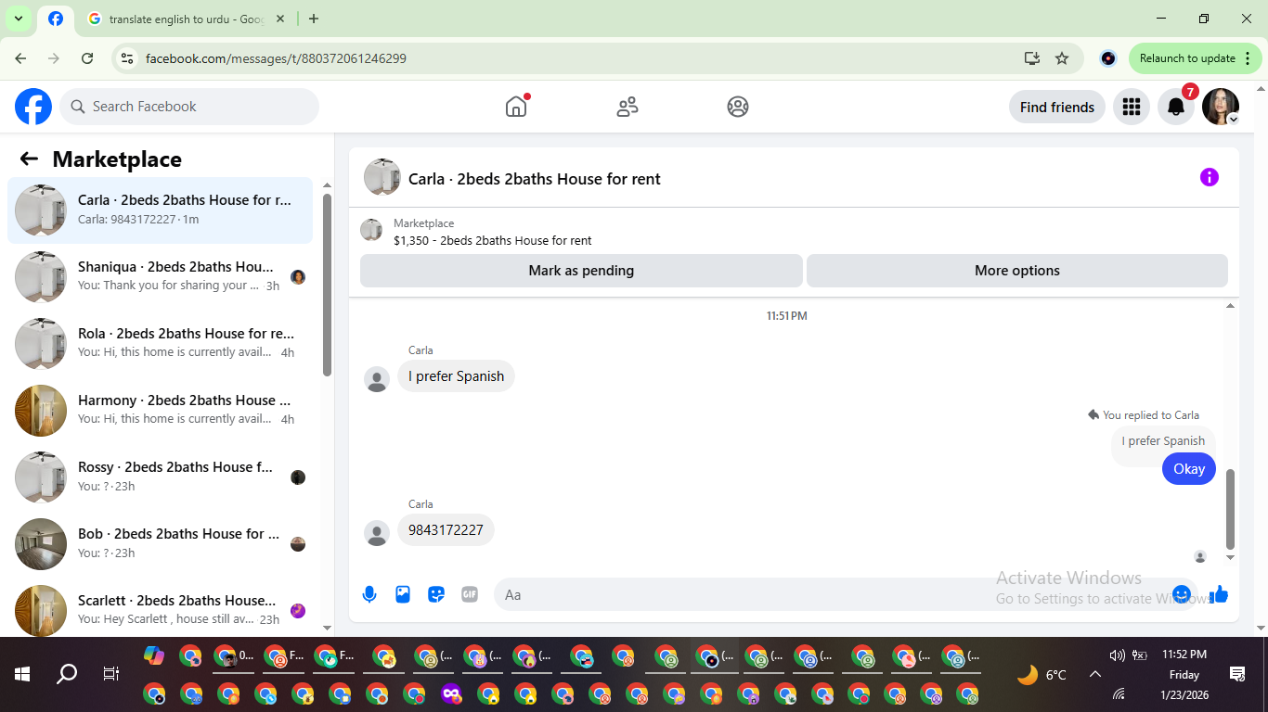1268x712 pixels.
Task: Bookmark this page with the star
Action: pos(1062,58)
